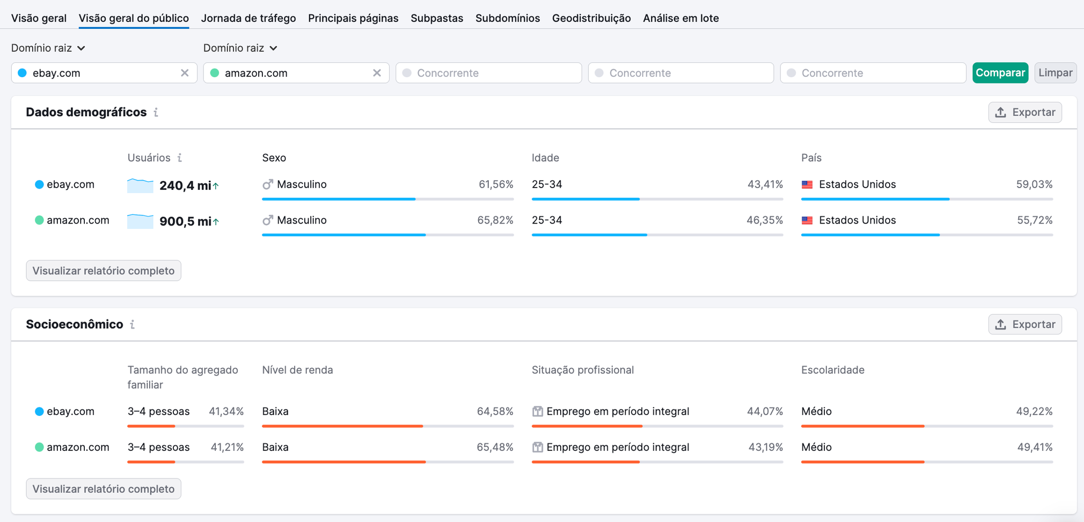Image resolution: width=1084 pixels, height=522 pixels.
Task: Switch to the Geodistribuição tab
Action: point(591,18)
